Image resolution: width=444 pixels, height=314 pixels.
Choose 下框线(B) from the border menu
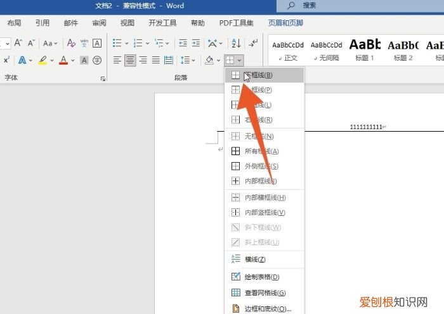pos(264,75)
